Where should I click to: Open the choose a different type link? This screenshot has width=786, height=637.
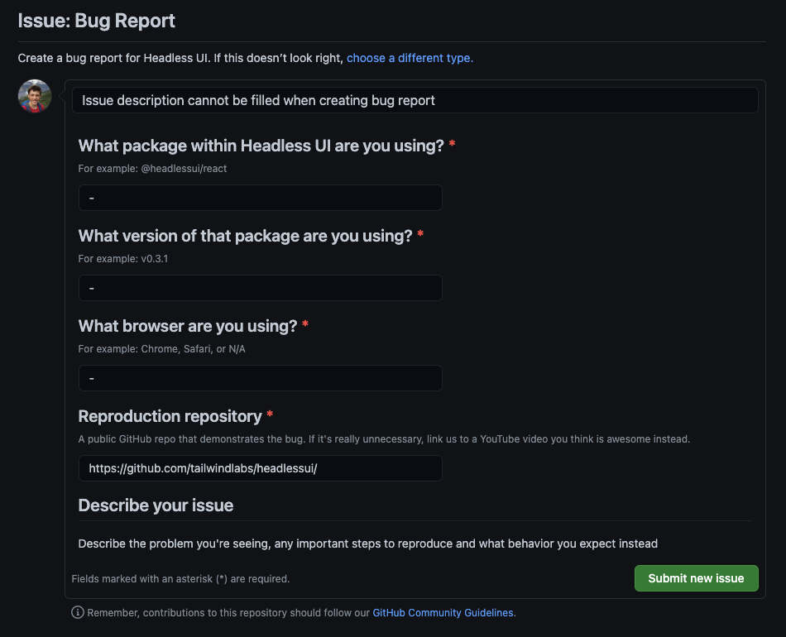409,58
